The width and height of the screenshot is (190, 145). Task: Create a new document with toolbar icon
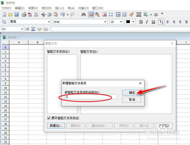(x=4, y=14)
